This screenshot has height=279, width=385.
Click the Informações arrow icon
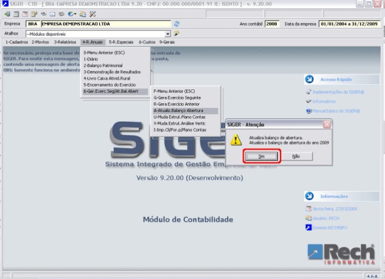click(310, 196)
